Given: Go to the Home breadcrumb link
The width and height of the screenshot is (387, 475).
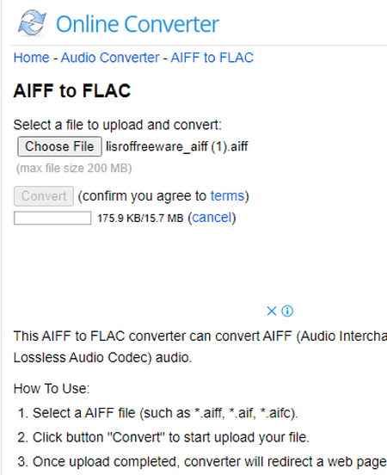Looking at the screenshot, I should [31, 58].
